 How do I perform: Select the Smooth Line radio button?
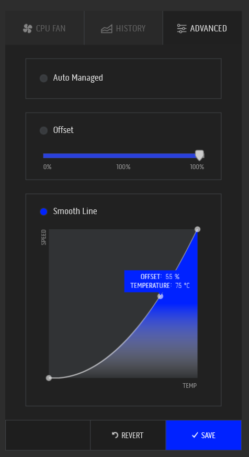[x=44, y=211]
